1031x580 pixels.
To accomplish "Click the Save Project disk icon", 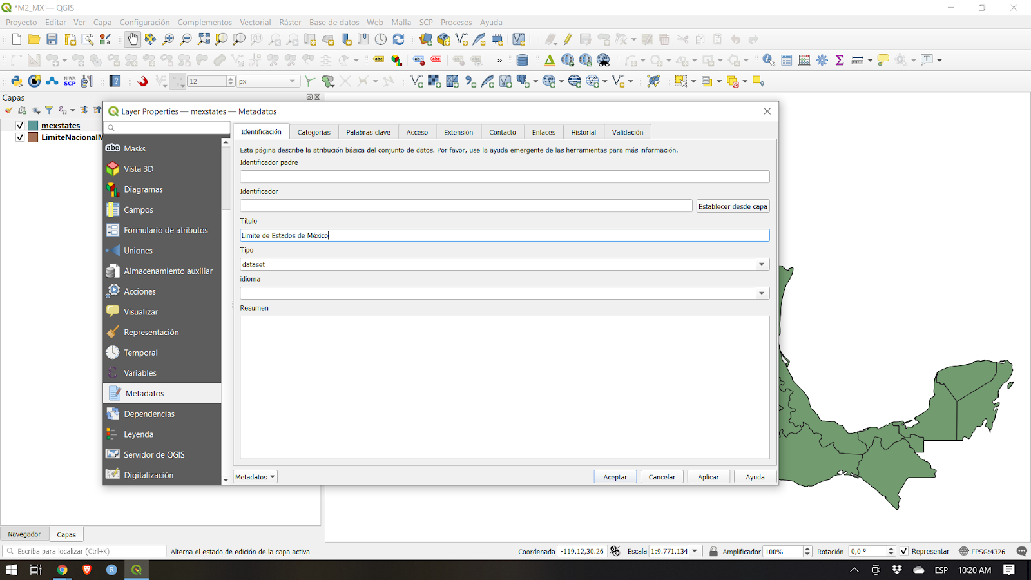I will [x=52, y=39].
